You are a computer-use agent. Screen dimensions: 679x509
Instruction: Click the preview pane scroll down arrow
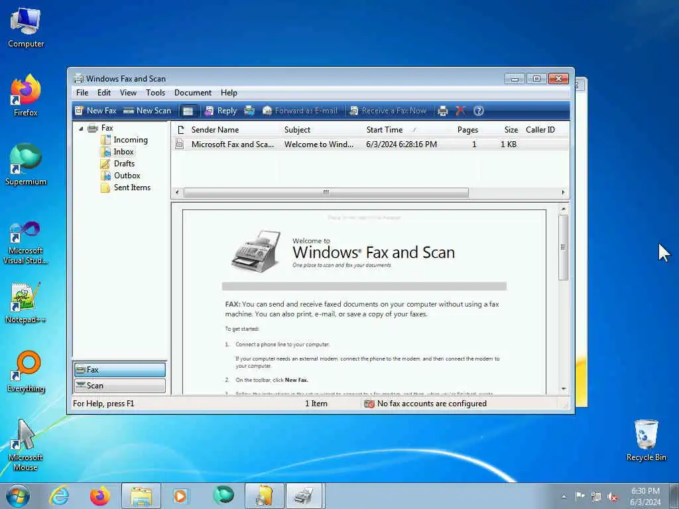[564, 388]
